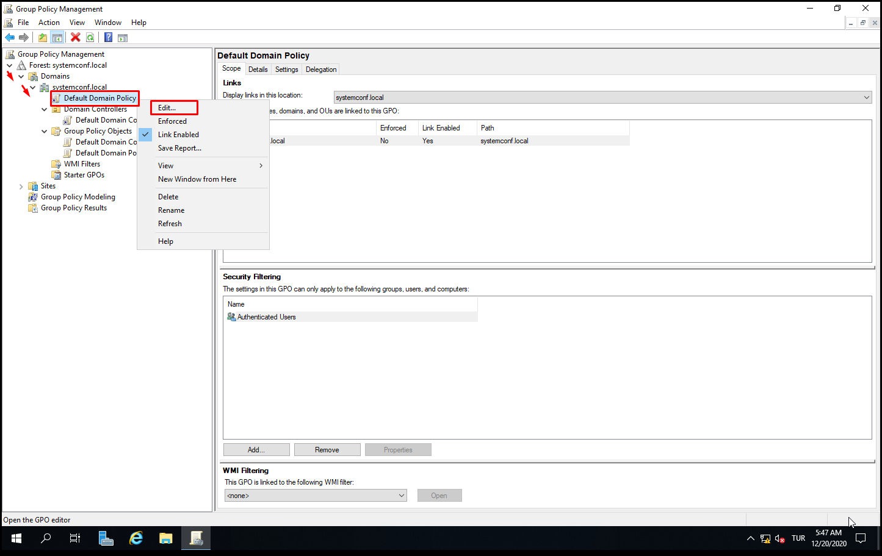Screen dimensions: 882x556
Task: Click the Properties button under Security Filtering
Action: point(398,450)
